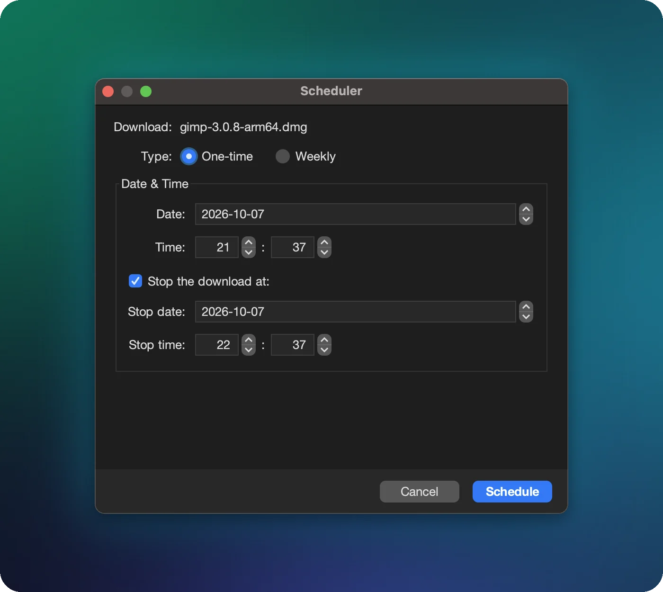Click the Date field showing 2026-10-07

click(355, 214)
